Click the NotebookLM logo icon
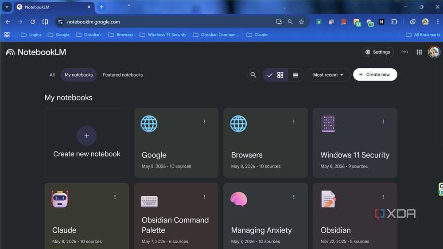The width and height of the screenshot is (443, 249). click(11, 52)
